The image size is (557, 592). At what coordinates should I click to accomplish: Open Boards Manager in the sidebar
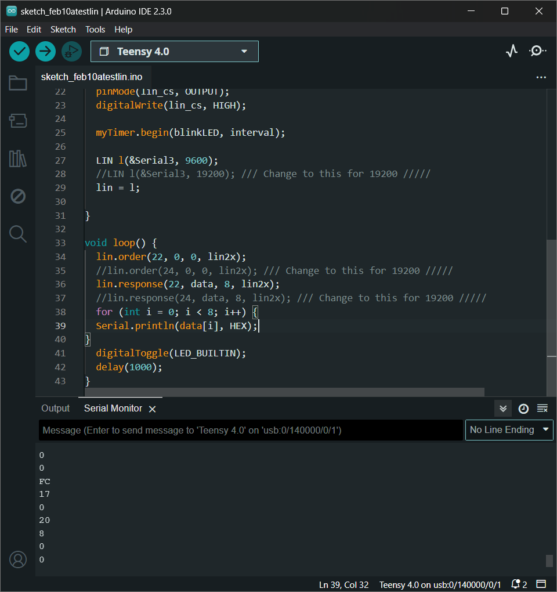[18, 121]
